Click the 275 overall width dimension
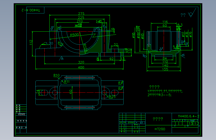This screenshot has width=216, height=140. coord(81,14)
